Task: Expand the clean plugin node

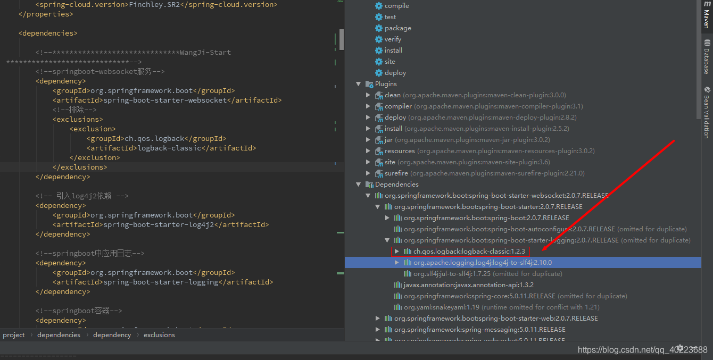Action: pos(368,95)
